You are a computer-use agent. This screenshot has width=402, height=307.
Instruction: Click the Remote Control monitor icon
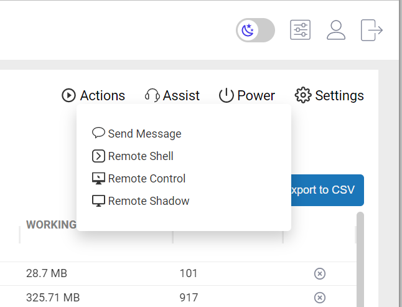98,178
